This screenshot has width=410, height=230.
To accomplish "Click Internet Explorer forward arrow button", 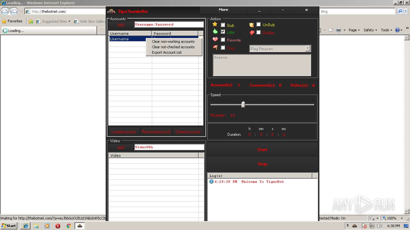I will 14,11.
